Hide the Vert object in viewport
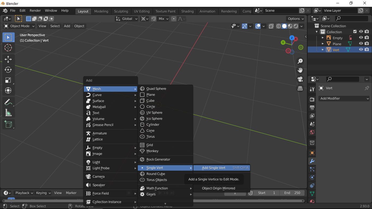This screenshot has width=372, height=209. click(x=361, y=50)
